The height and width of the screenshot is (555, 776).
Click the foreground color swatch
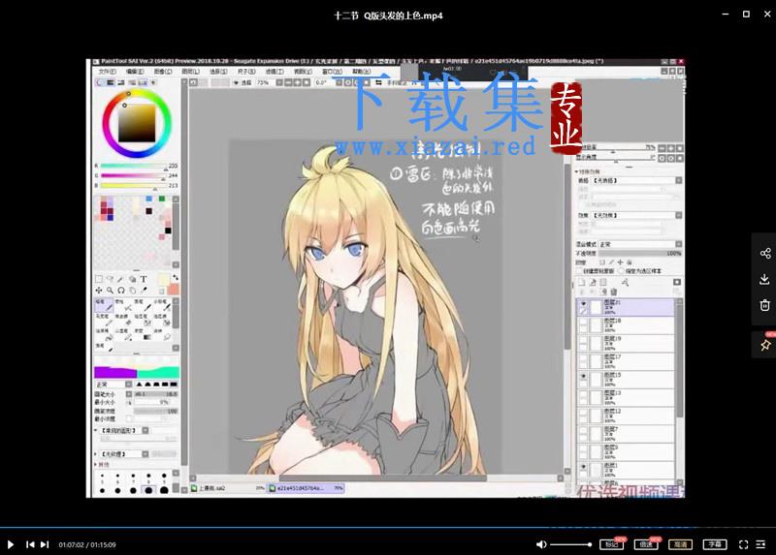point(164,279)
